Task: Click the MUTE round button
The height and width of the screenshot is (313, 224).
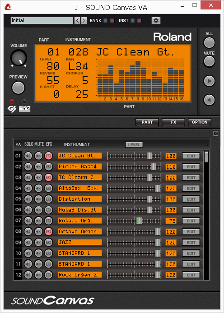Action: pos(209,61)
